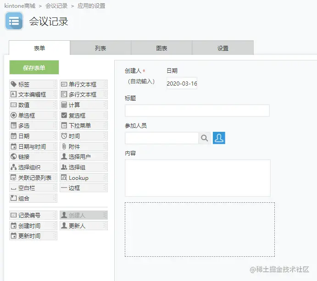Click the 空白栏 spacer icon
The image size is (317, 281).
pos(14,189)
